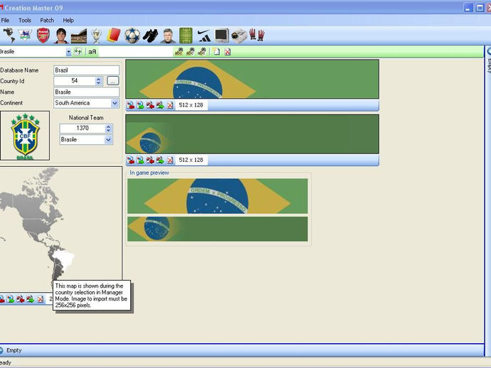Open the Tournaments trophy icon
This screenshot has height=368, width=491.
97,36
